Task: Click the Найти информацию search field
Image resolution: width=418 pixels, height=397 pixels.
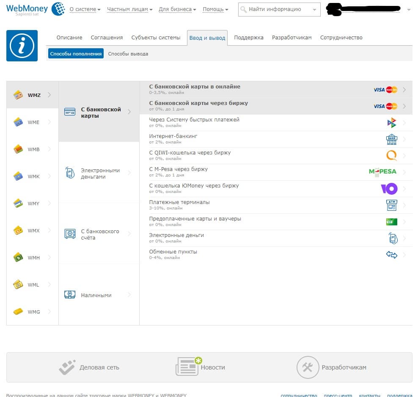Action: (x=279, y=10)
